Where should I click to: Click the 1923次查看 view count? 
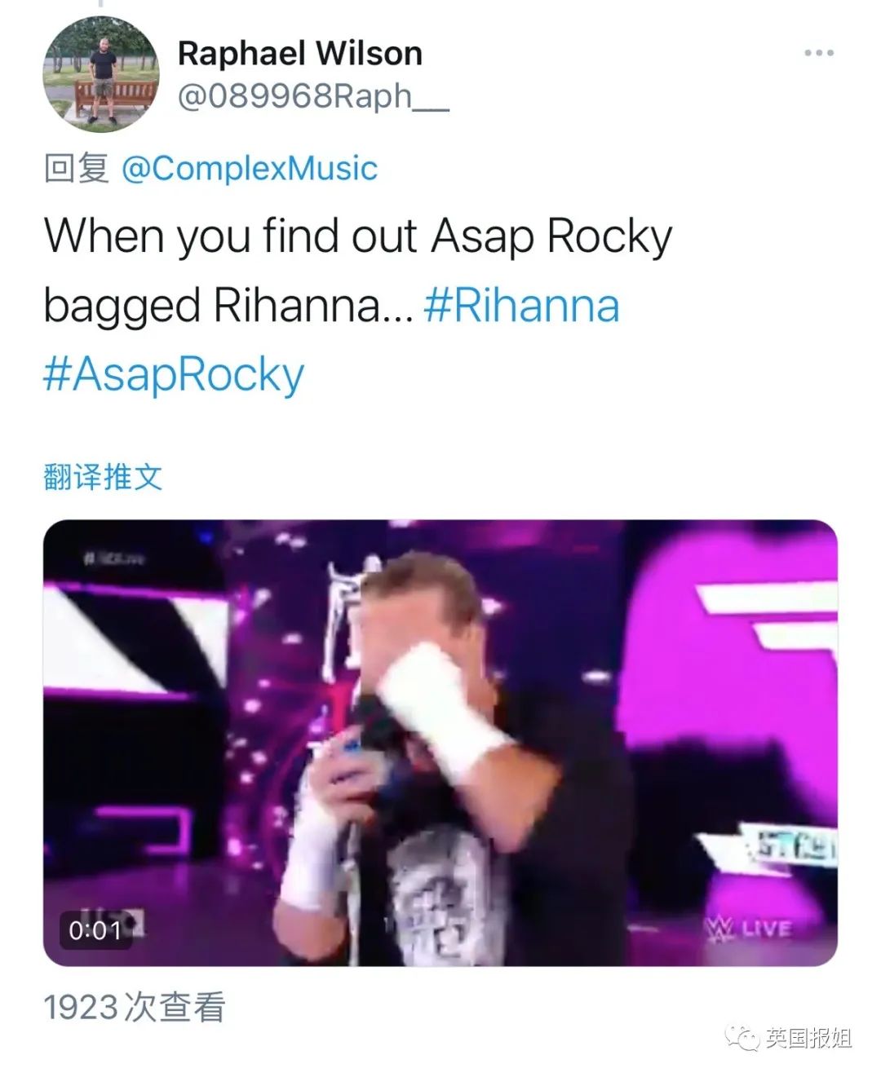pos(134,1008)
